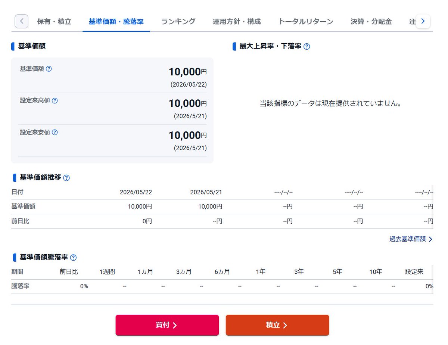Open help icon next to 基準価額 label
448x345 pixels.
pos(49,69)
